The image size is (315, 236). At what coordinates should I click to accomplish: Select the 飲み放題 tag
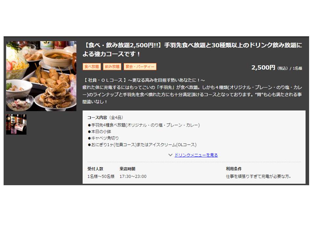click(x=112, y=67)
